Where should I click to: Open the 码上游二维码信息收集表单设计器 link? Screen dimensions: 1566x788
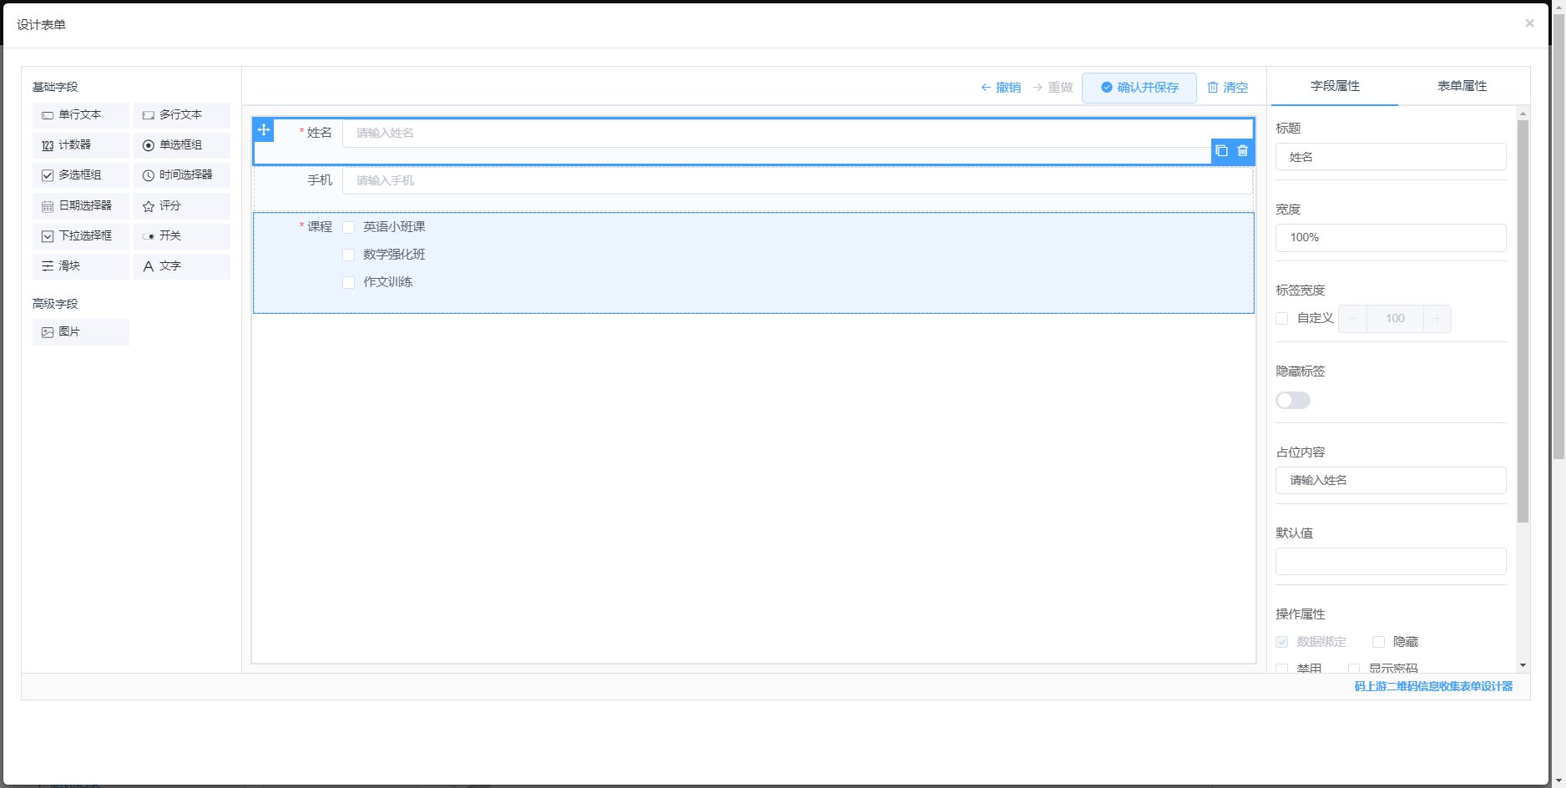[1432, 686]
